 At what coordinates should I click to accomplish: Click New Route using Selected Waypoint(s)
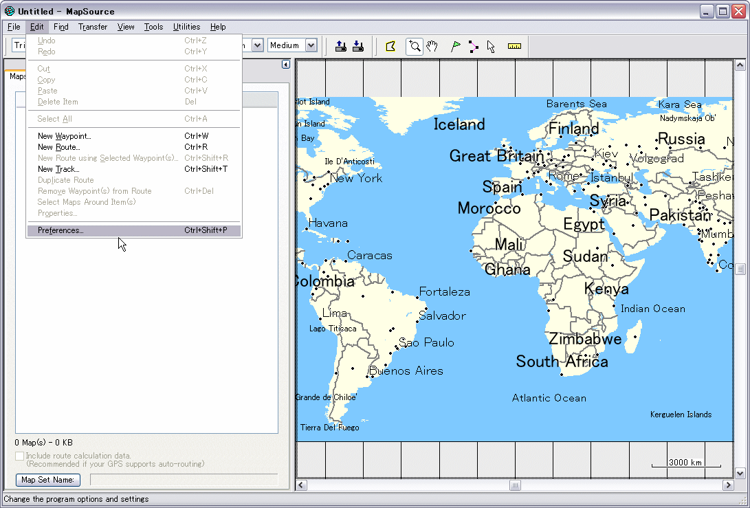[134, 158]
